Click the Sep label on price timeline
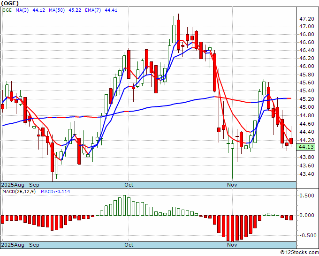The width and height of the screenshot is (319, 256). click(34, 185)
